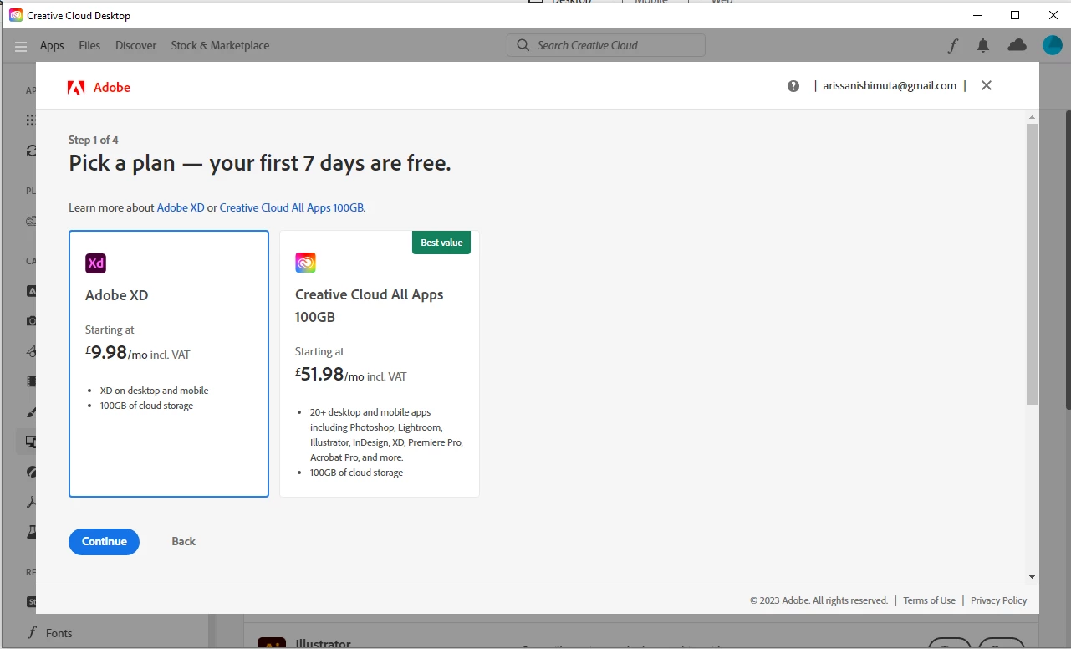
Task: Click the help question mark icon
Action: 793,85
